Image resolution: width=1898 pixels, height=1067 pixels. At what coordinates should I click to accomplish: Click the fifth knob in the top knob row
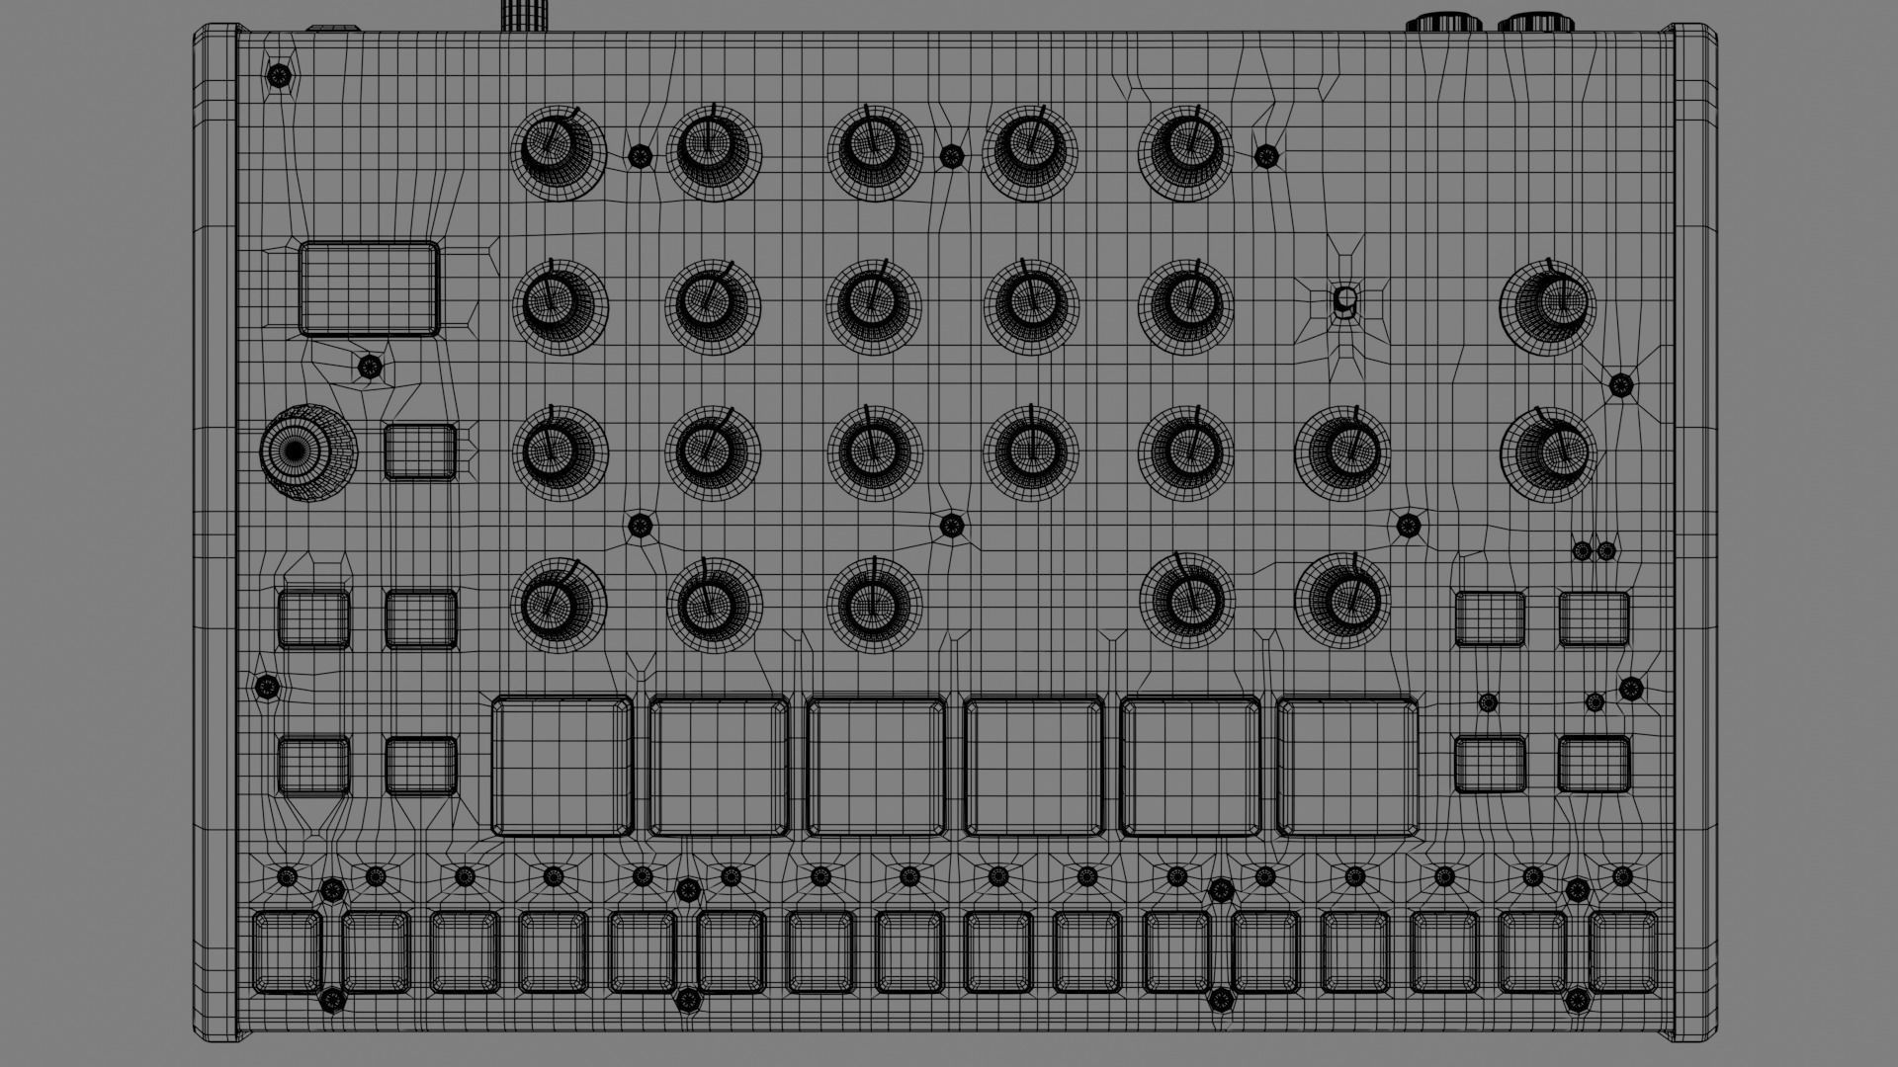click(1185, 153)
